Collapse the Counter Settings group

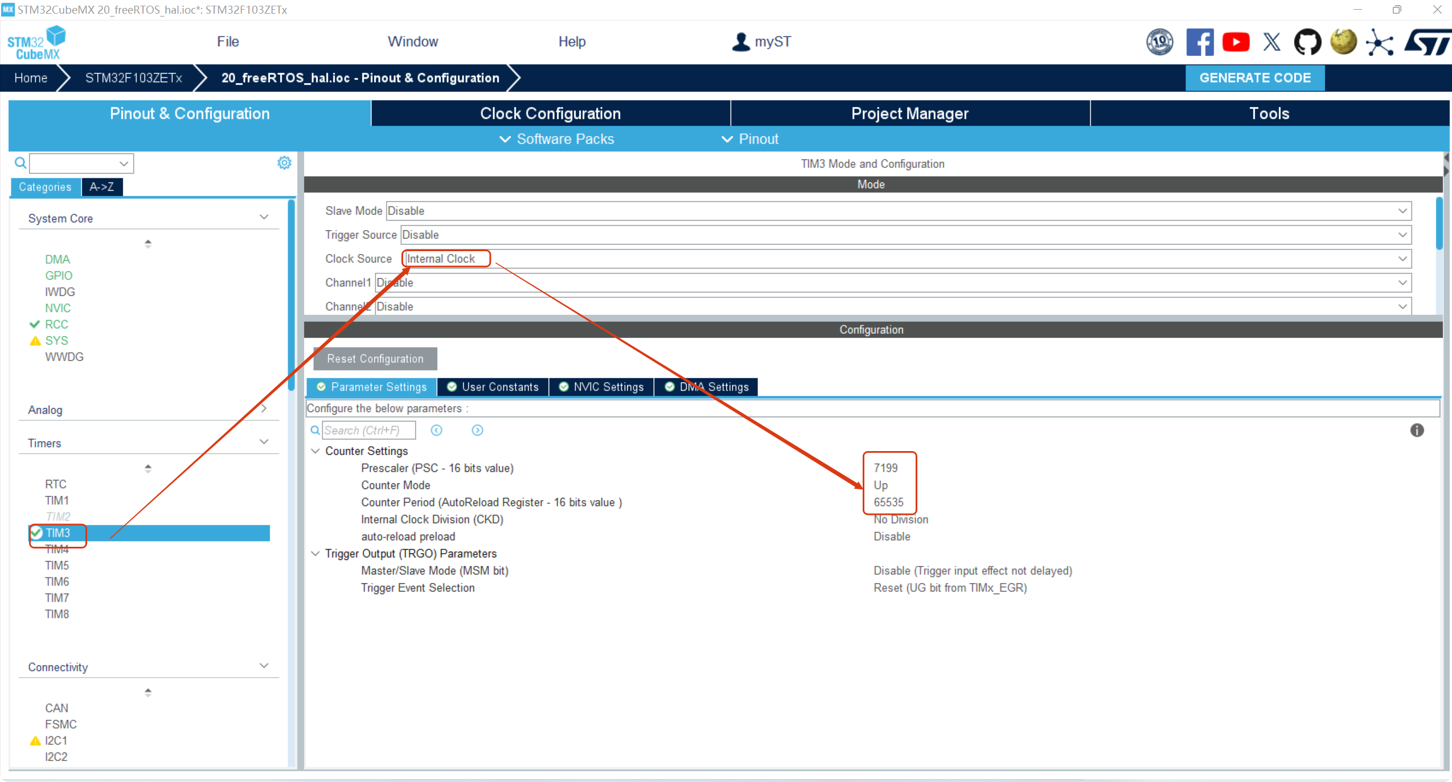(315, 451)
